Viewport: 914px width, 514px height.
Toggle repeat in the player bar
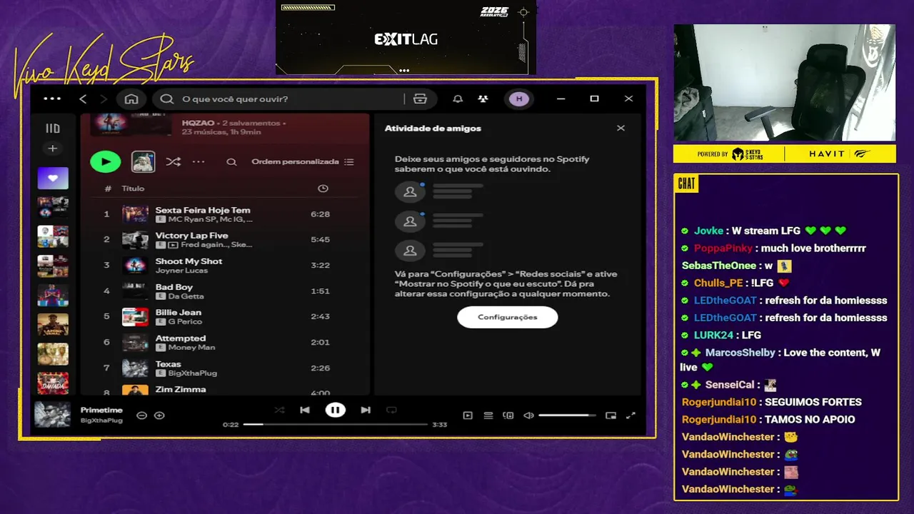point(391,410)
